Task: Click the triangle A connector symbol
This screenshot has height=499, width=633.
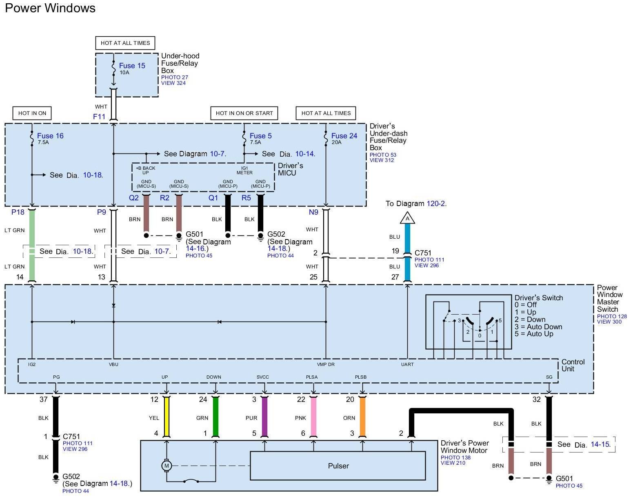Action: pyautogui.click(x=407, y=218)
